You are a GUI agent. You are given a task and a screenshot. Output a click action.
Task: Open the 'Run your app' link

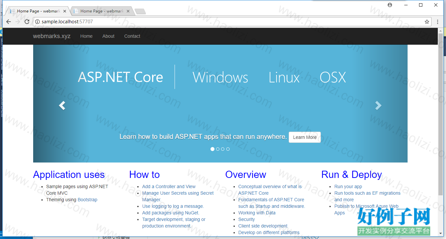(348, 186)
